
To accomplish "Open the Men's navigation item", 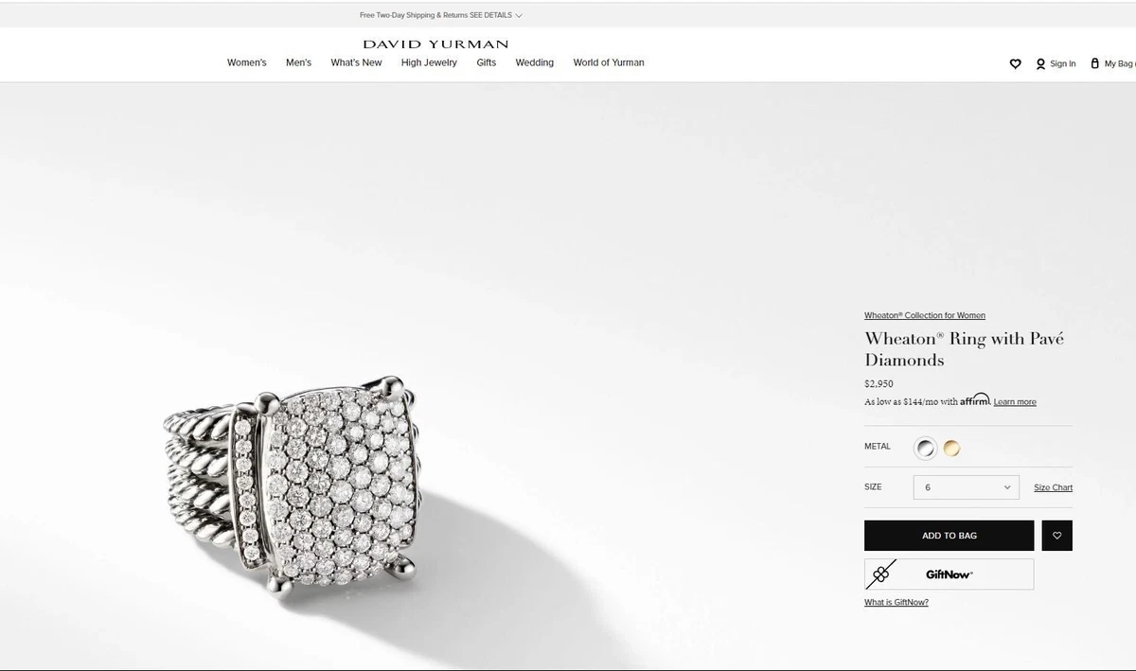I will (x=298, y=62).
